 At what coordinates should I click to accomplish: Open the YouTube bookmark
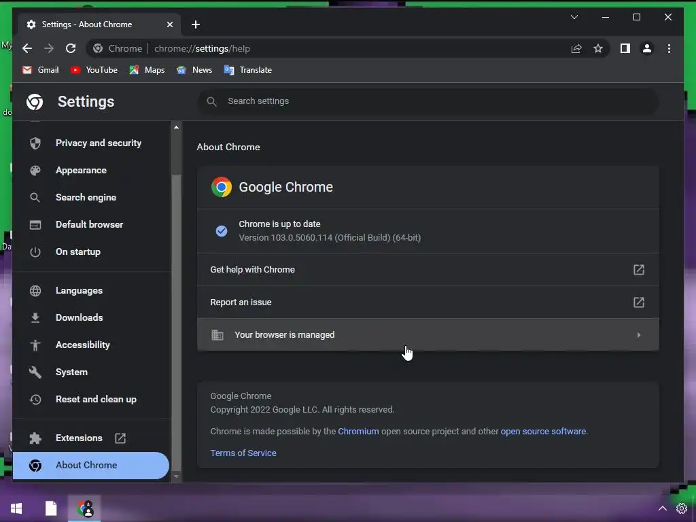(94, 70)
